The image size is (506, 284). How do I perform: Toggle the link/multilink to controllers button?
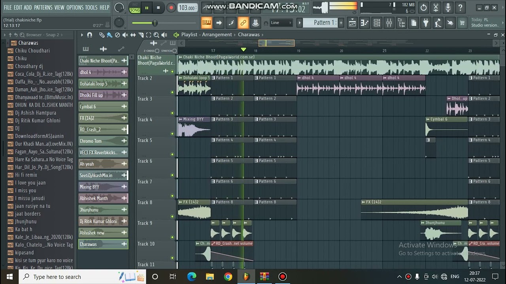pyautogui.click(x=243, y=23)
